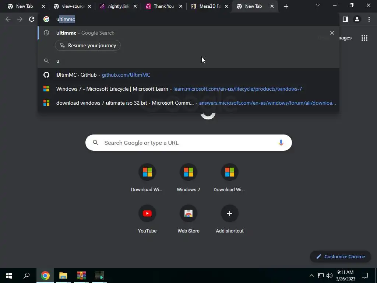Open download windows 7 ultimate iso suggestion

pyautogui.click(x=188, y=103)
